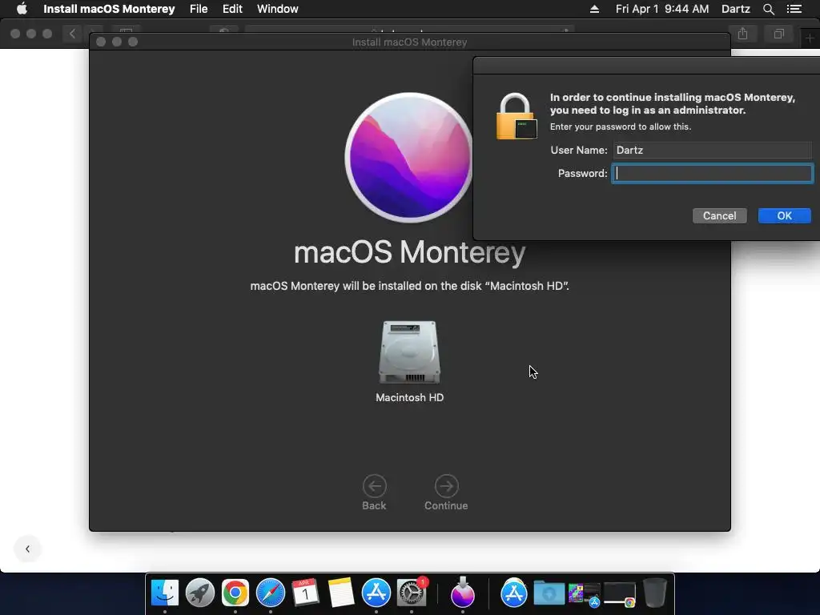Click the macOS Monterey logo image

(409, 158)
